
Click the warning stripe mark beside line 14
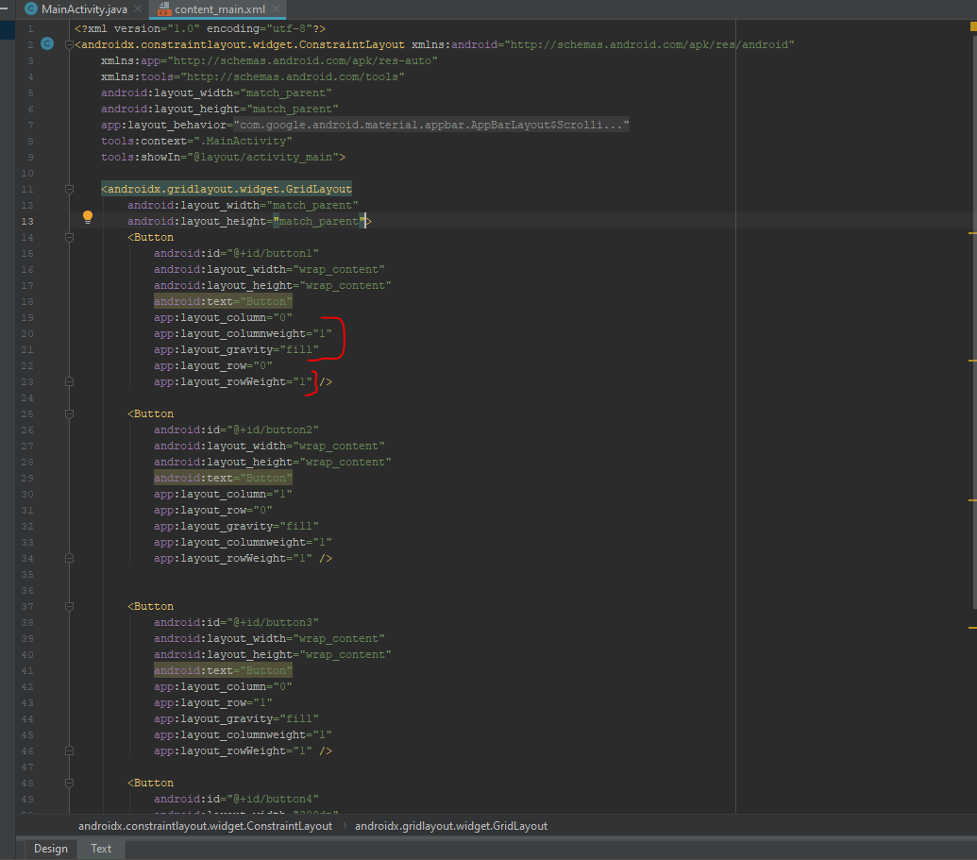click(972, 233)
